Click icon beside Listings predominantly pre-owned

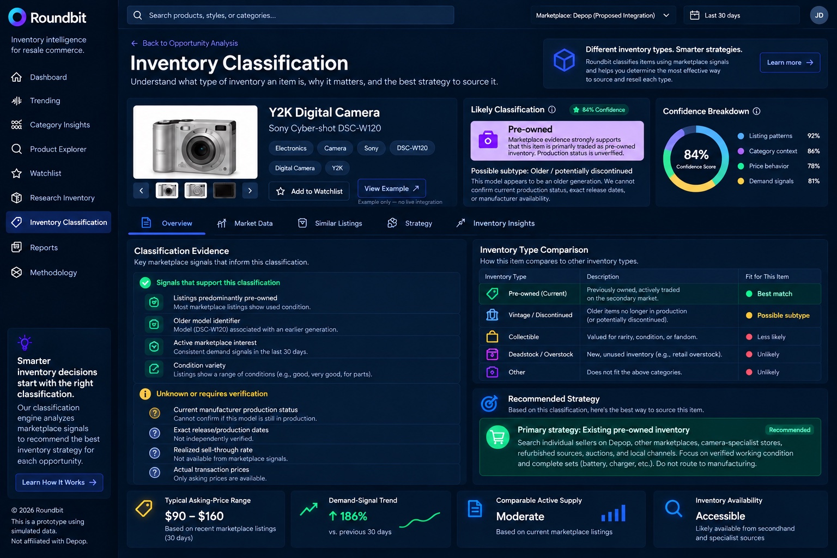[154, 302]
